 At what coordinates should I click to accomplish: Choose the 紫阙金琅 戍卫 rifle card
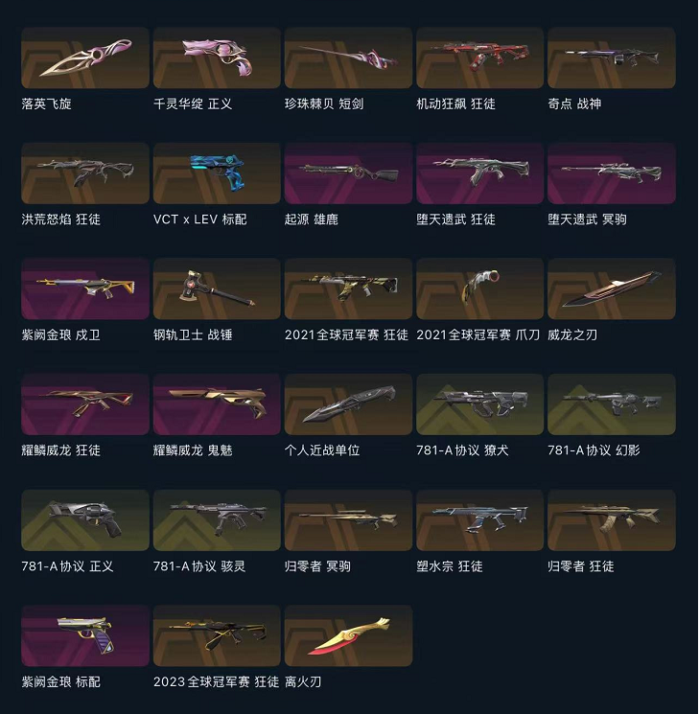(85, 288)
